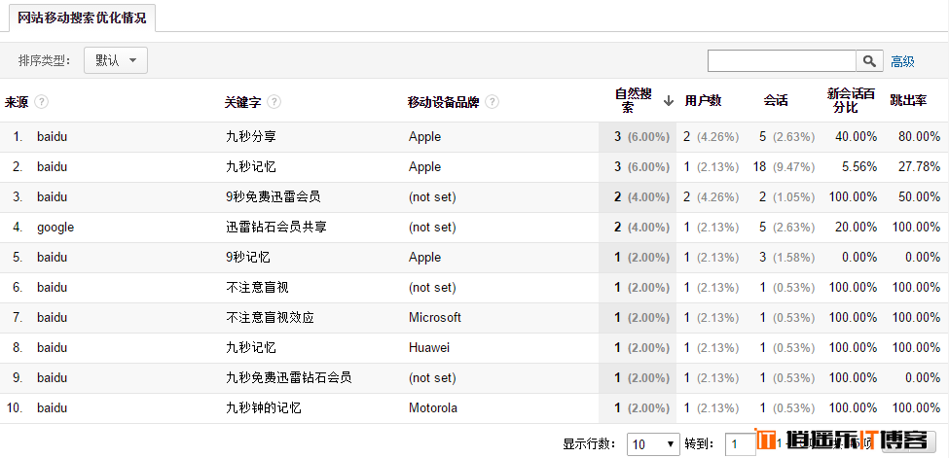Sort by 跳出率 column header

click(x=908, y=101)
